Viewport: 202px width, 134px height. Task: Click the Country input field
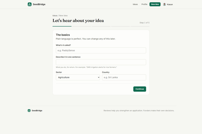tap(124, 77)
